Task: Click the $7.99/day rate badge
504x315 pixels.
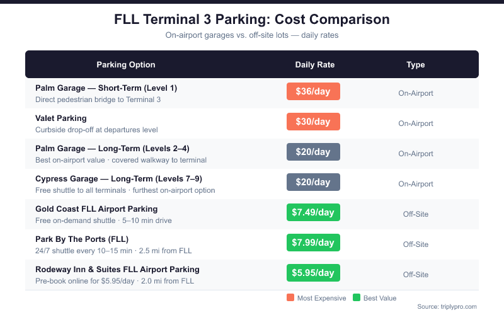Action: pyautogui.click(x=313, y=243)
